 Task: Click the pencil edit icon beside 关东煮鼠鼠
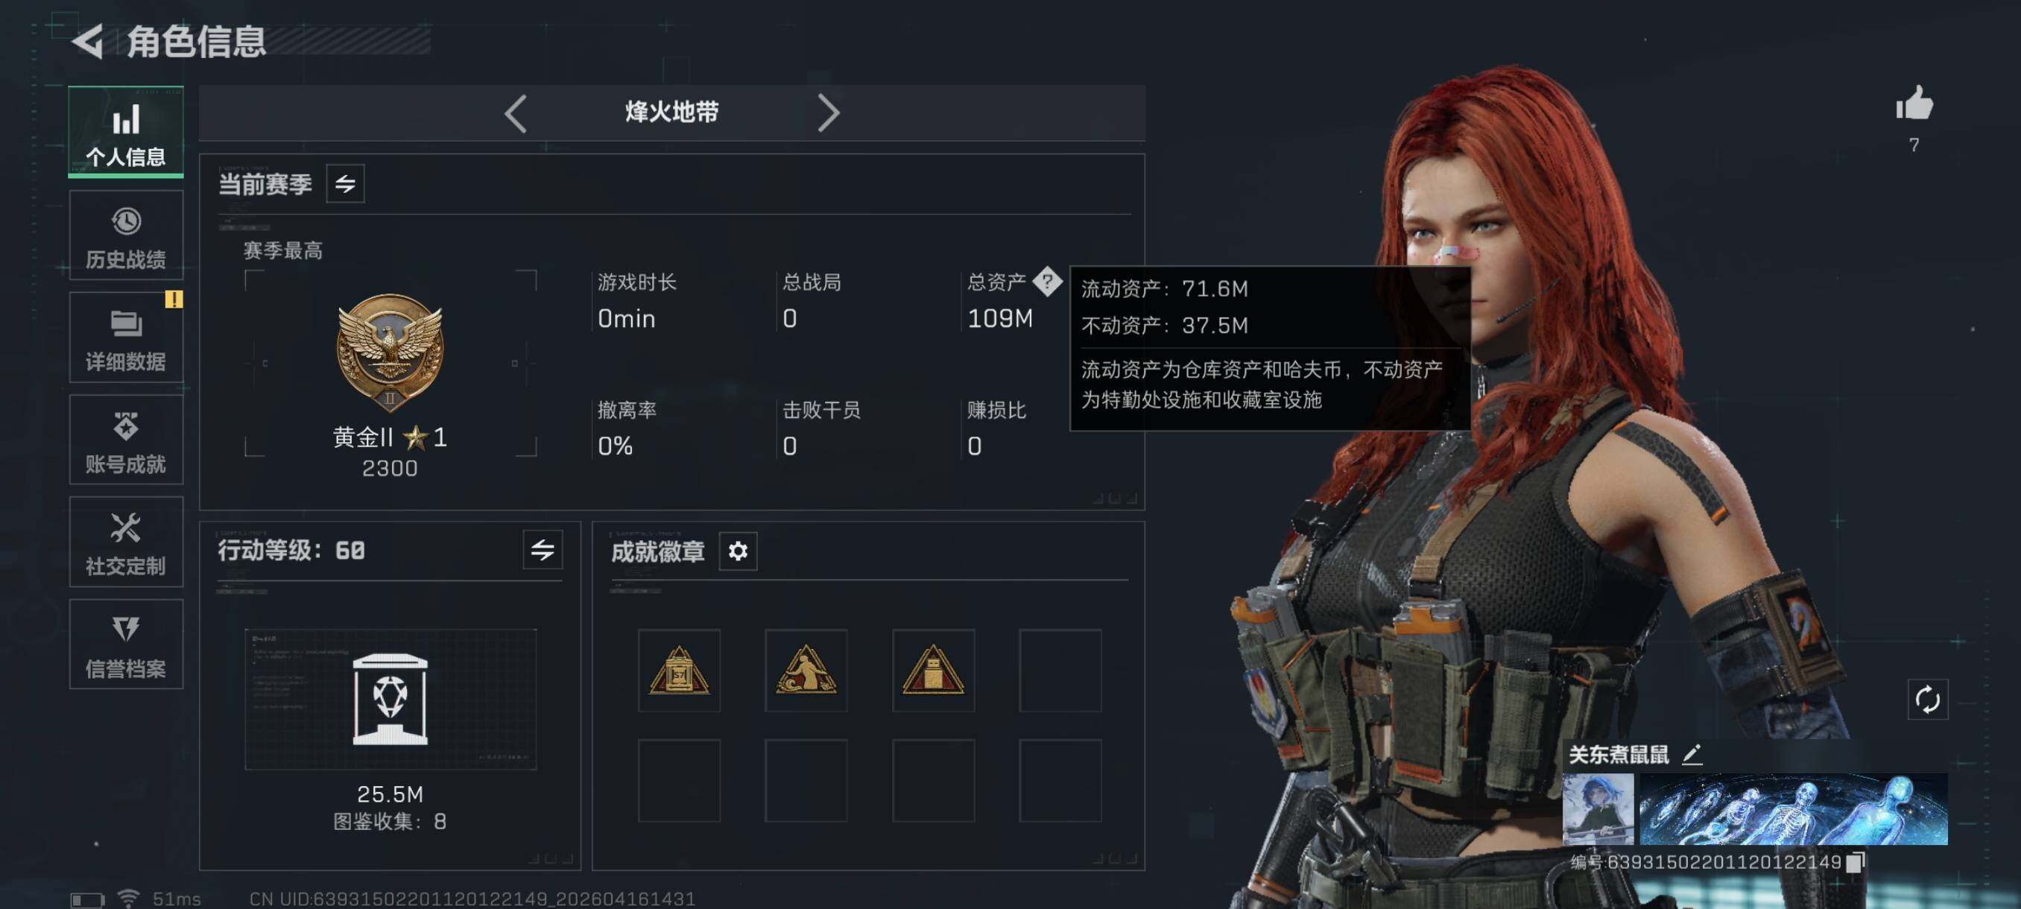tap(1692, 754)
